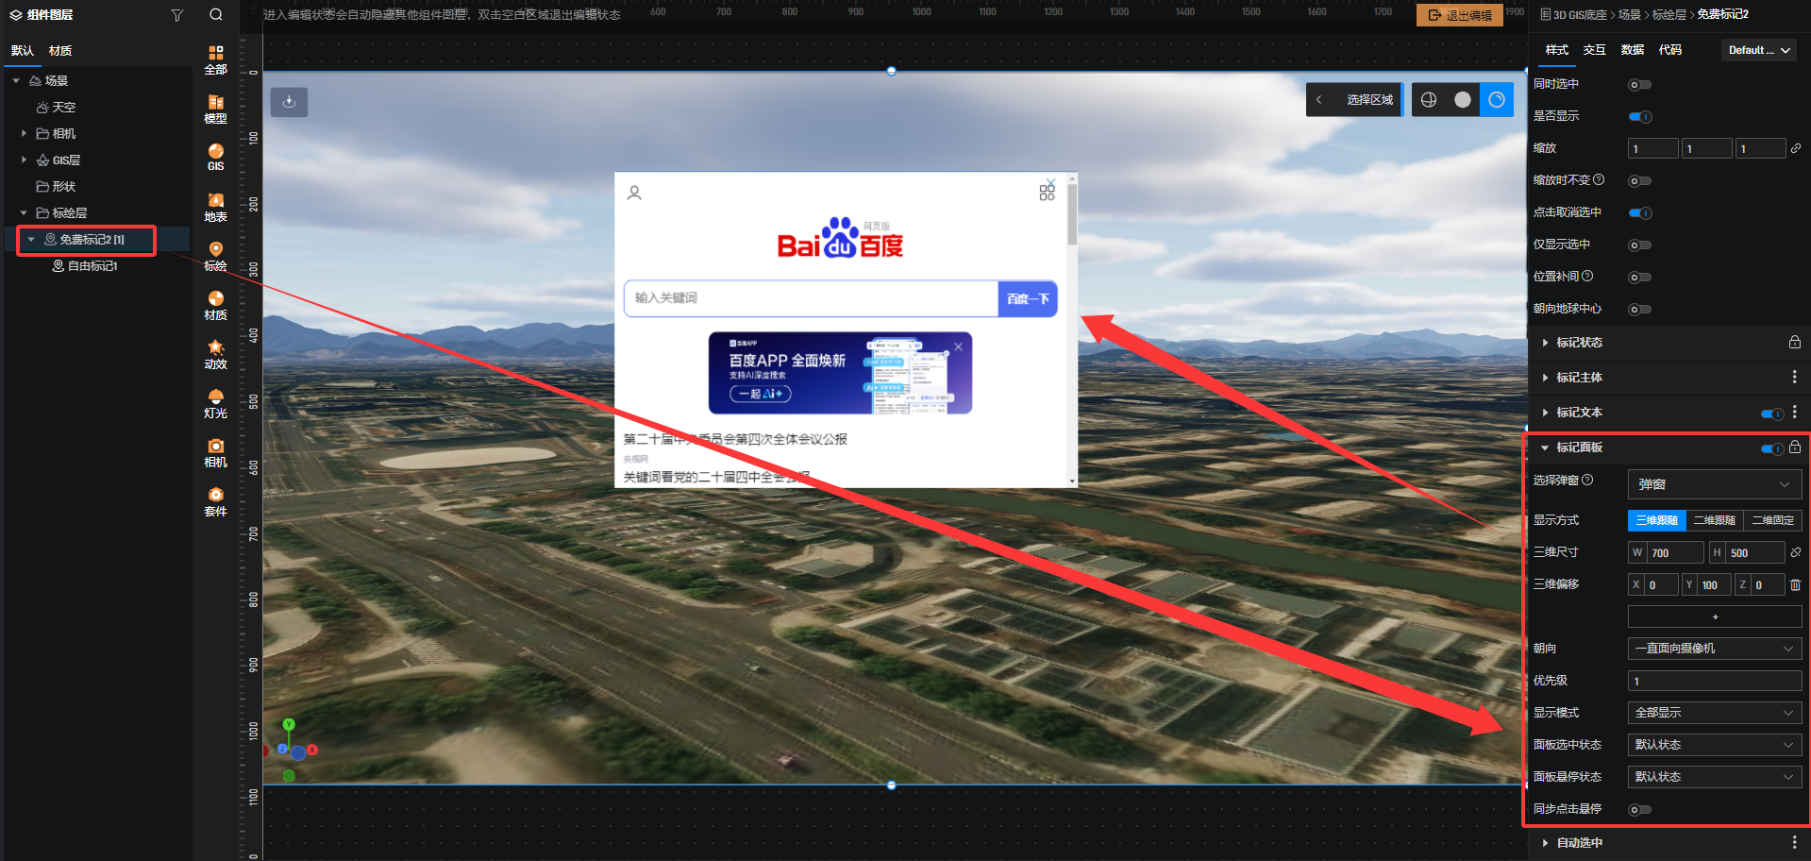Toggle the 是否显示 switch off

coord(1640,117)
